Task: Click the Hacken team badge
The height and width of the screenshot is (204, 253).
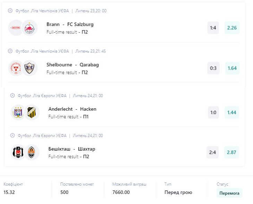Action: [32, 112]
